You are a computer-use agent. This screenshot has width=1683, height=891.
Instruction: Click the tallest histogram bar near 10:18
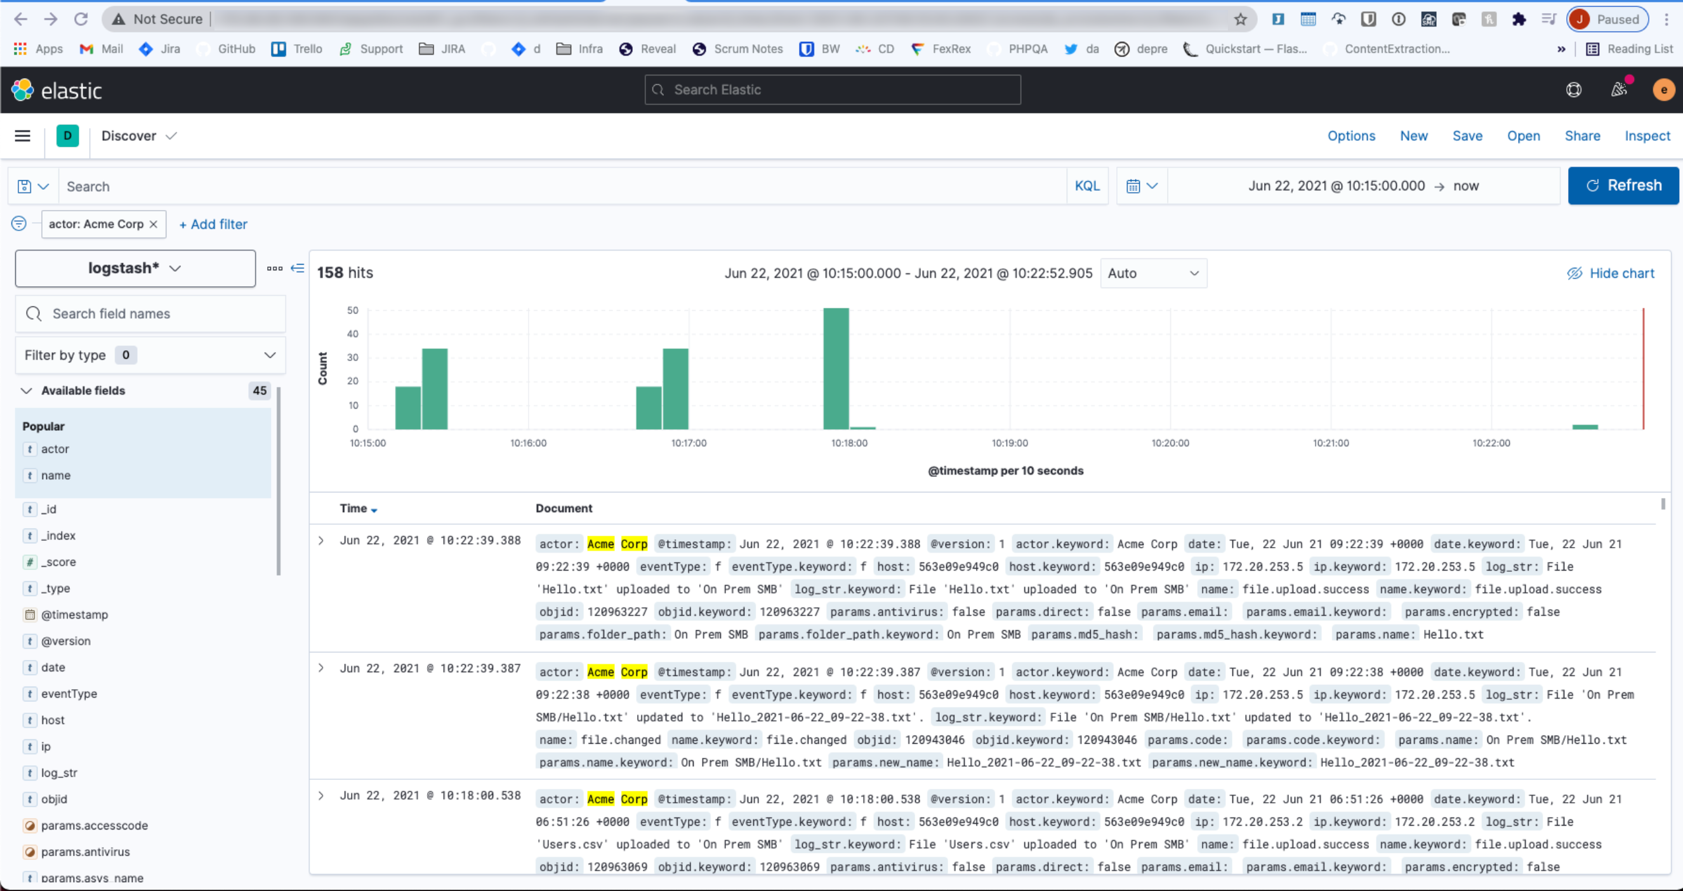[836, 369]
